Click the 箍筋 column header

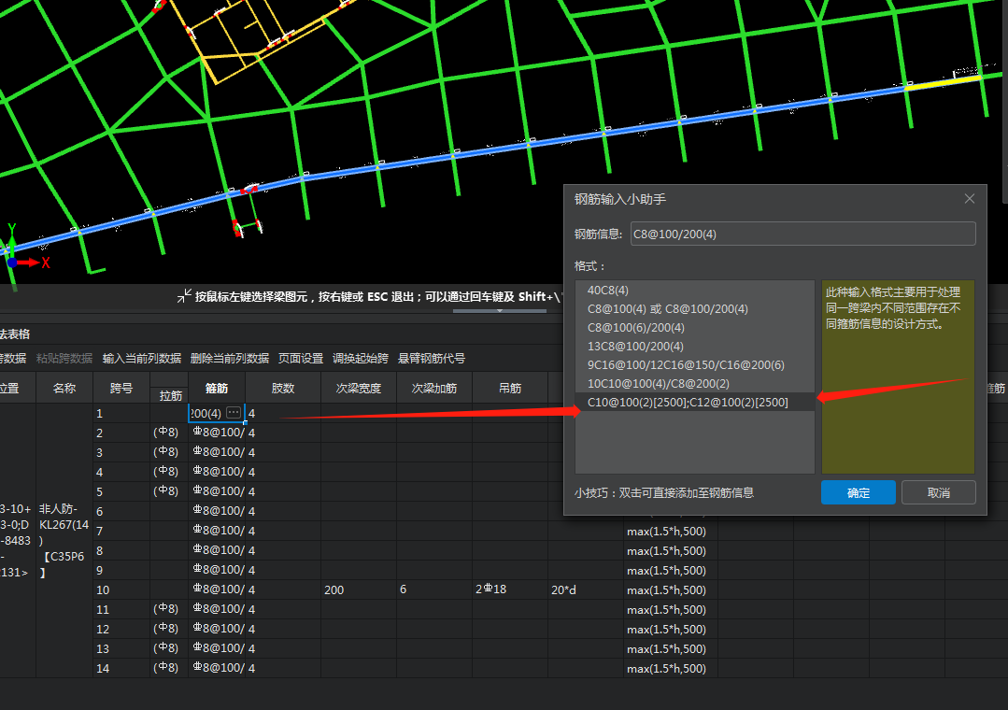tap(217, 388)
